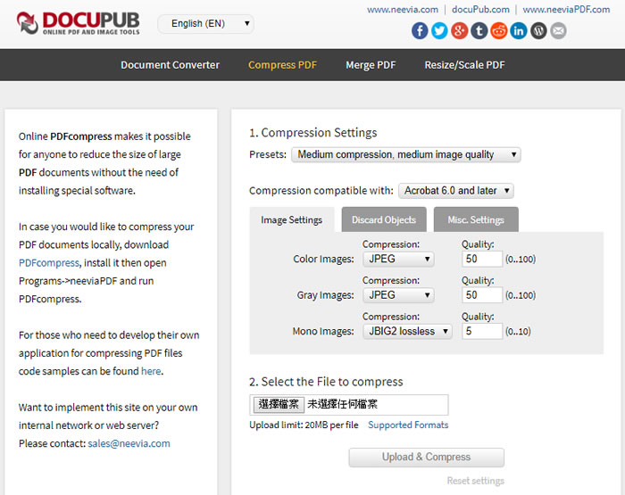Click the 'Presets:' label
Viewport: 625px width, 495px height.
point(268,154)
